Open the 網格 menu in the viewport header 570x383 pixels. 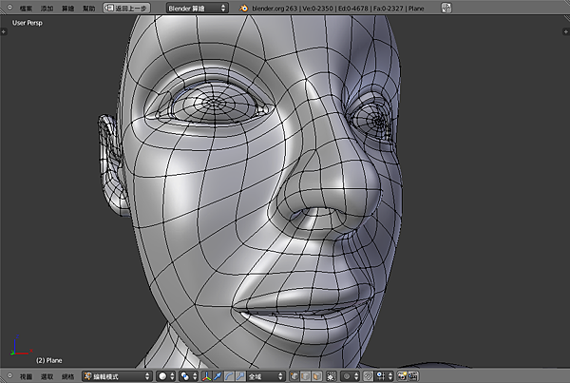coord(68,376)
